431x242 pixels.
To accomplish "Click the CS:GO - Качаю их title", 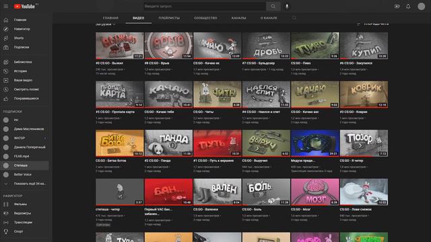I will 207,63.
